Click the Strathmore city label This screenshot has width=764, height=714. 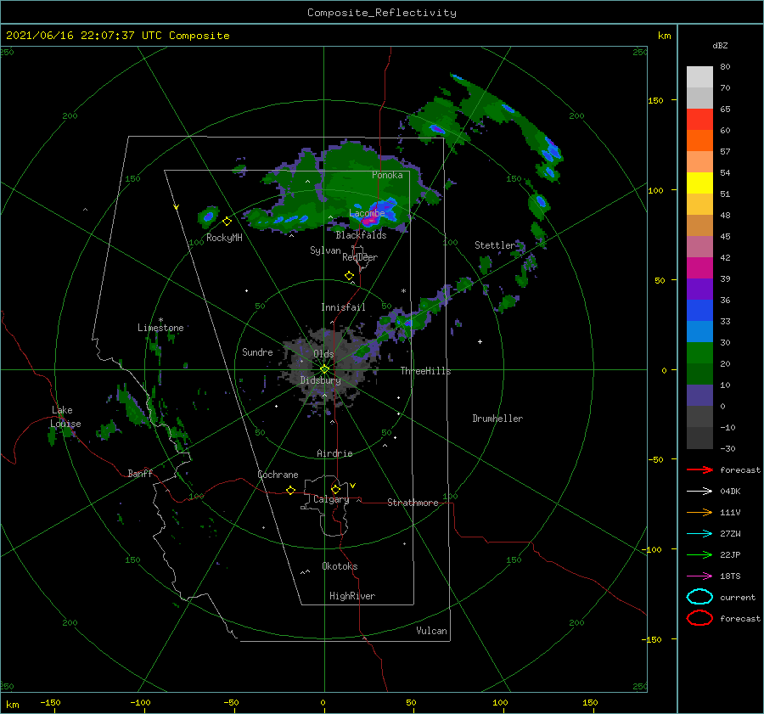(413, 503)
